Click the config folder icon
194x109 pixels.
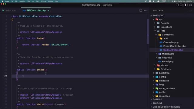157,77
